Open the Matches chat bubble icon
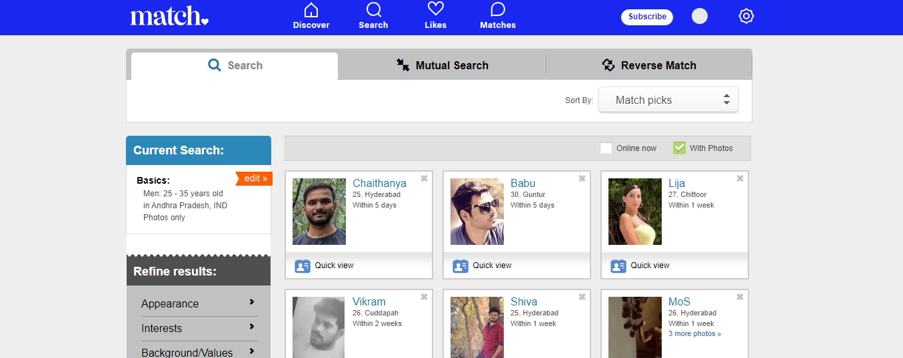Screen dimensions: 903x358 [x=497, y=11]
